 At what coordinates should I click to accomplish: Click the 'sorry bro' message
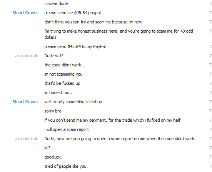click(53, 111)
